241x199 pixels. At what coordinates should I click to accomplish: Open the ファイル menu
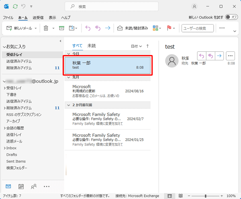(x=8, y=18)
